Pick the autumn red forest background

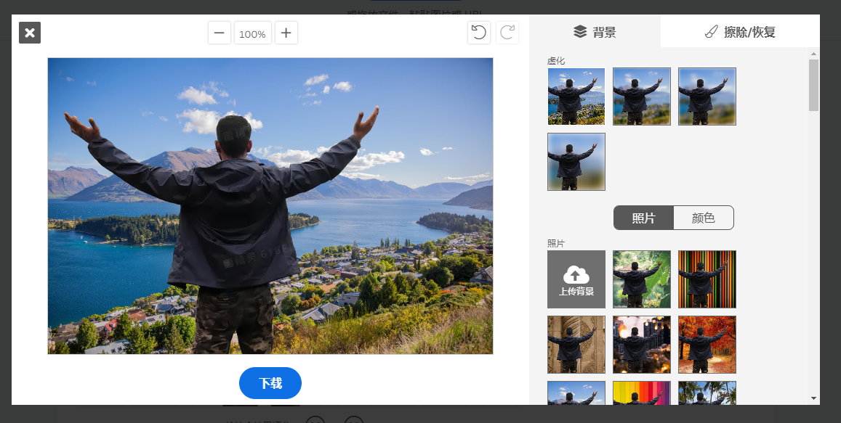click(x=707, y=345)
